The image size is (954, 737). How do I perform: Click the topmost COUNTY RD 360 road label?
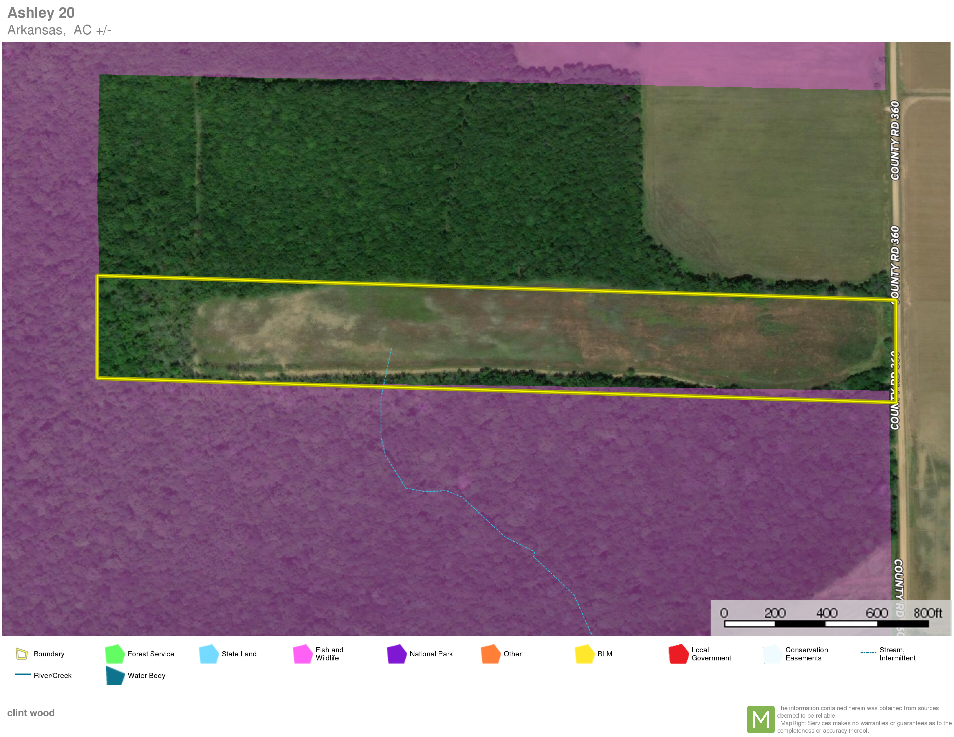[895, 140]
